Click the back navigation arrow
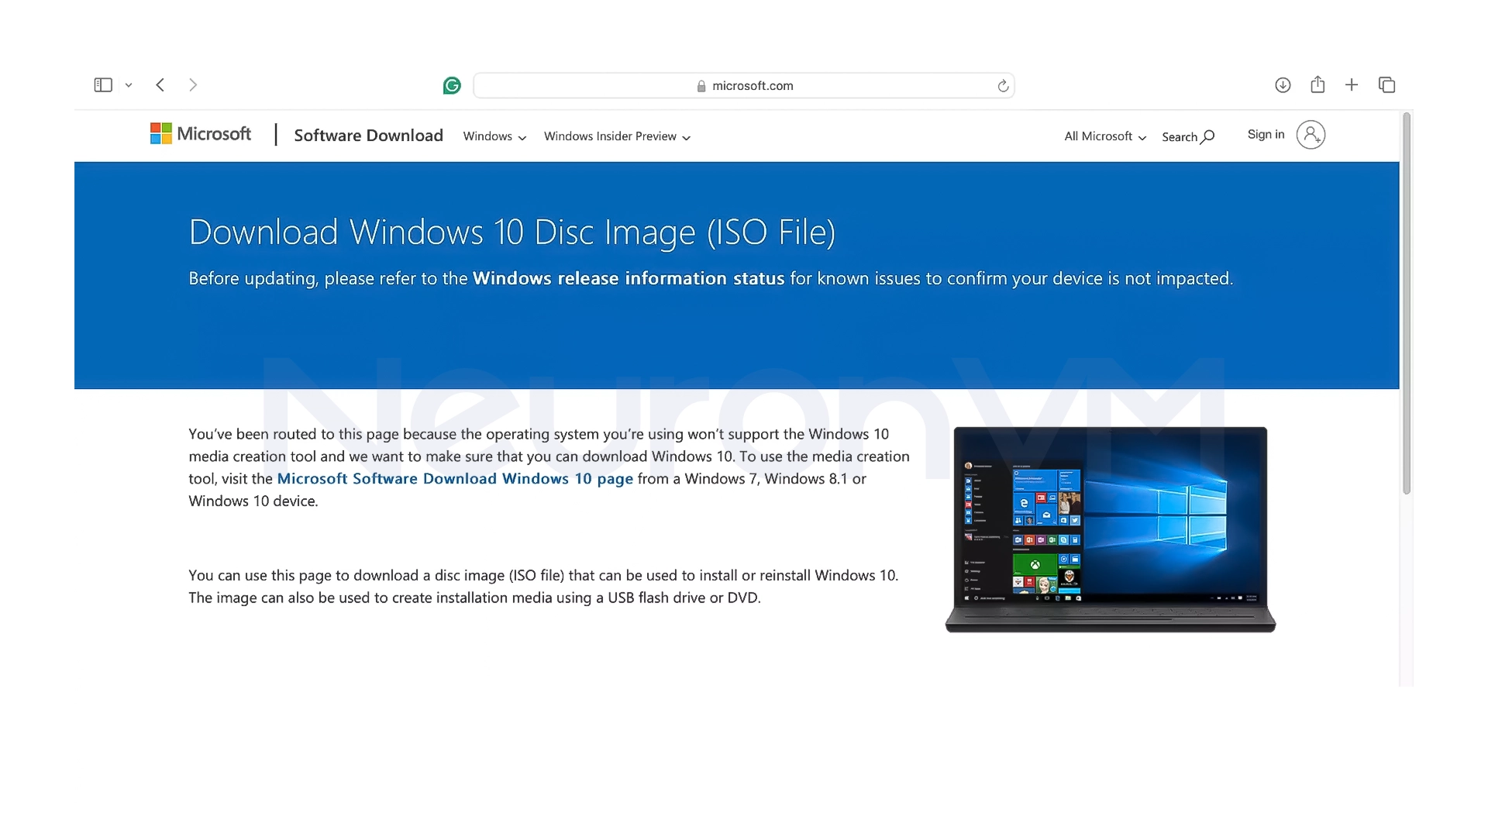Screen dimensions: 1488x837 coord(160,84)
